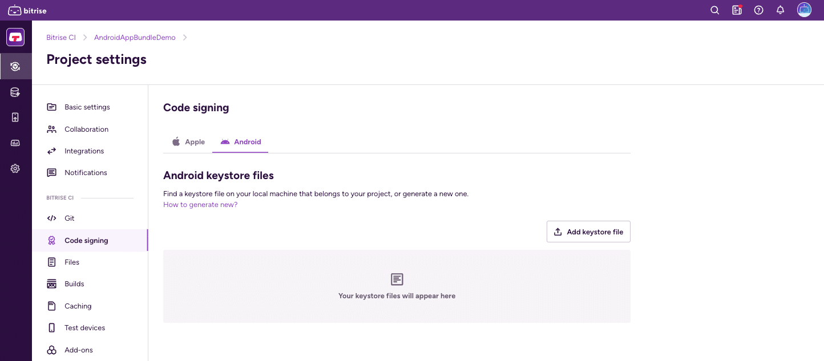Viewport: 824px width, 361px height.
Task: Open the Bitrise search
Action: [x=714, y=10]
